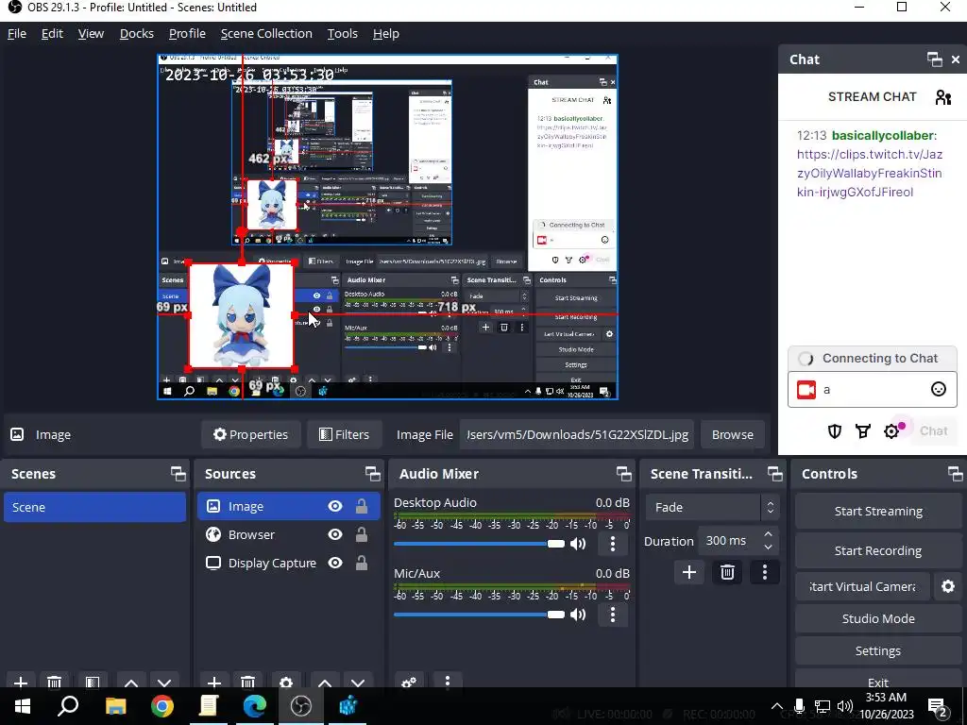Float the Audio Mixer dock panel
Screen dimensions: 967x725
click(x=623, y=474)
